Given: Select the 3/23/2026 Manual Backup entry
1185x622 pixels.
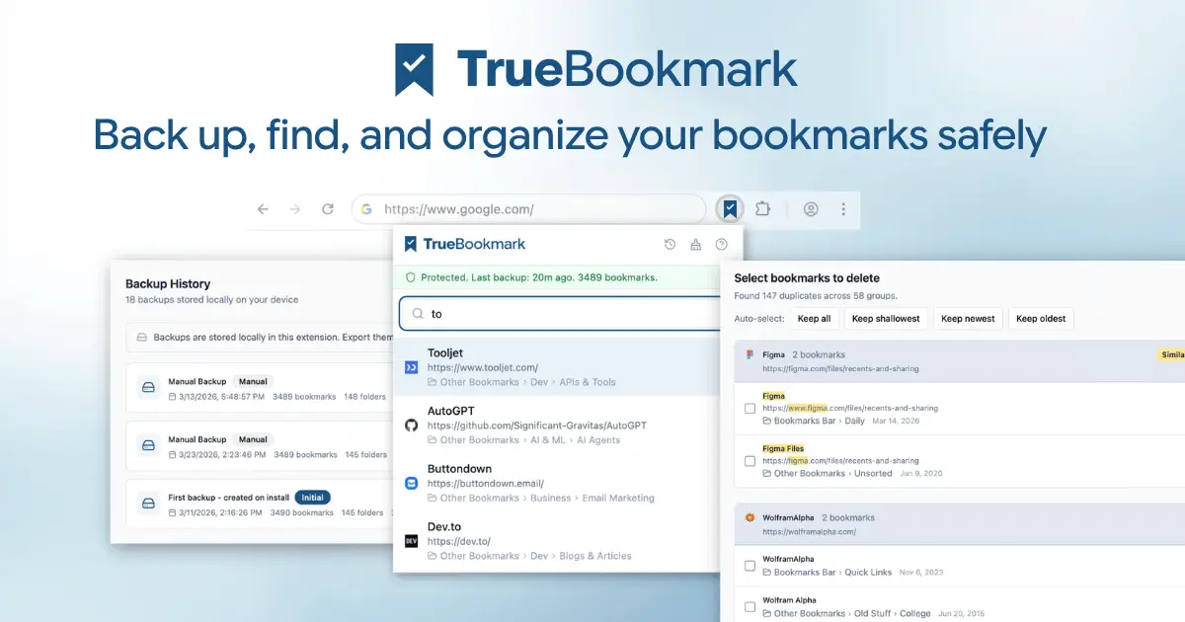Looking at the screenshot, I should (x=261, y=446).
